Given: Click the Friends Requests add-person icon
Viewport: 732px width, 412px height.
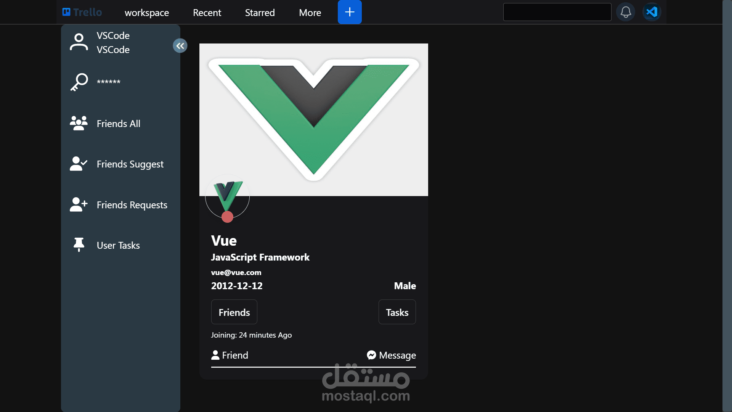Looking at the screenshot, I should click(x=79, y=204).
